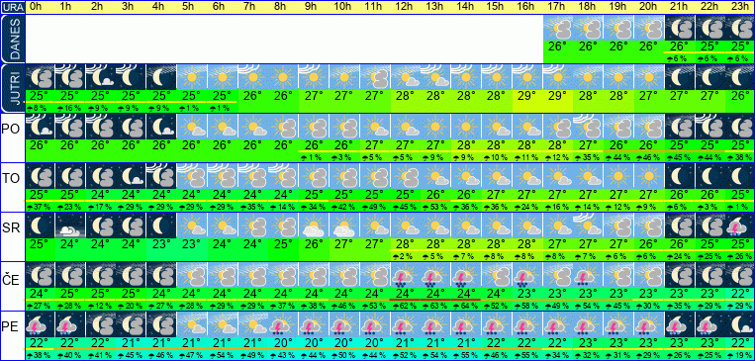Click the TO 4h windy cloudy night icon

[161, 176]
